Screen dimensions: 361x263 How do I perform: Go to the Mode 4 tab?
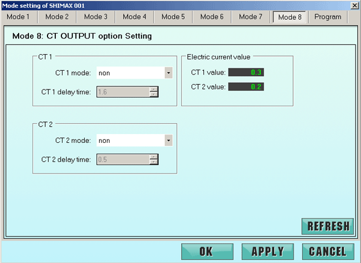coord(134,17)
